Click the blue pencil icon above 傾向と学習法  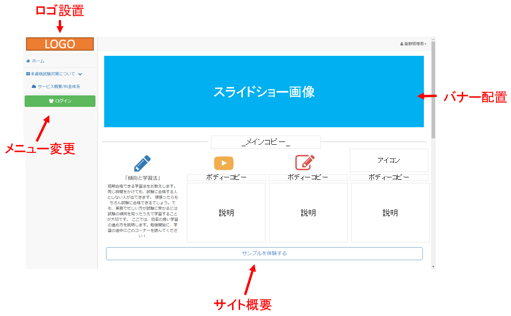point(142,163)
